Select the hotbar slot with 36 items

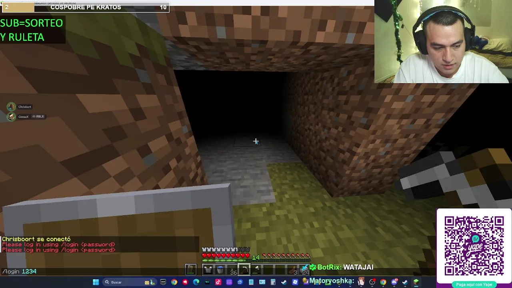tap(232, 270)
